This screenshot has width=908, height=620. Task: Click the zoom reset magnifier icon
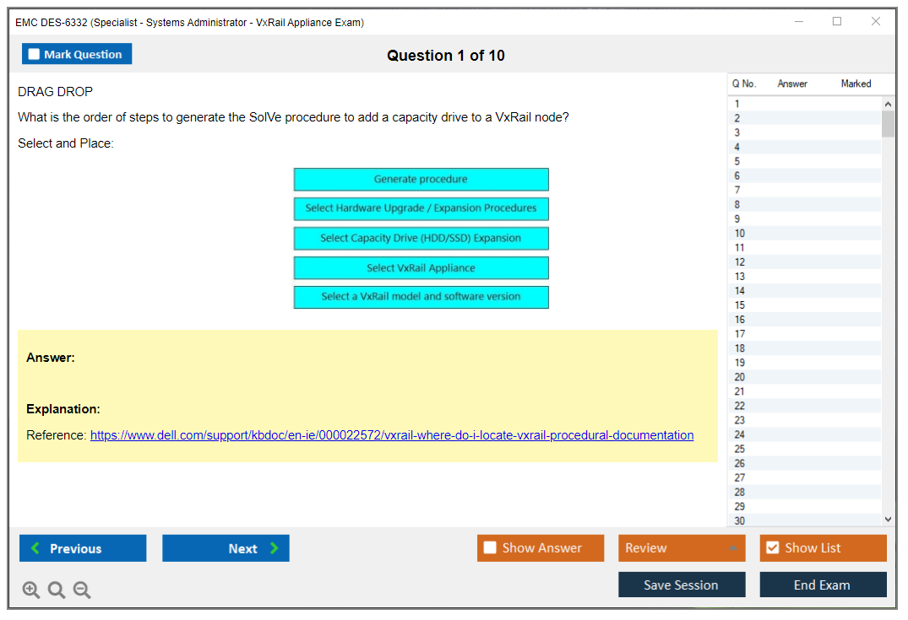(57, 590)
